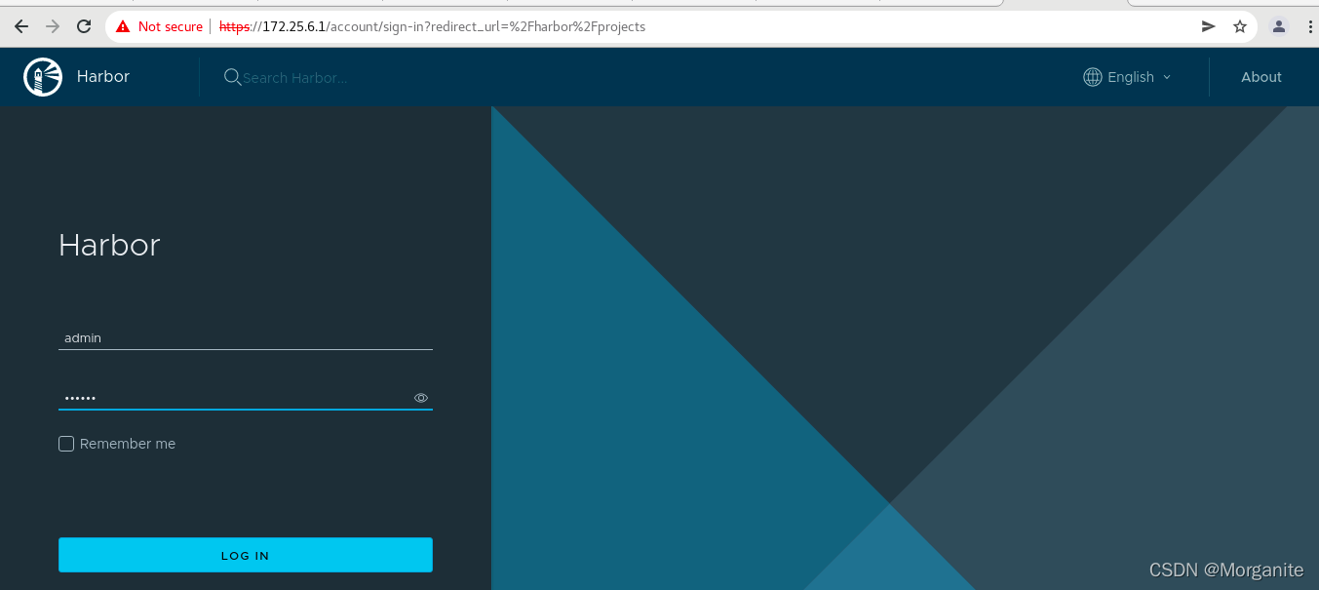Click the globe language icon

click(1093, 77)
